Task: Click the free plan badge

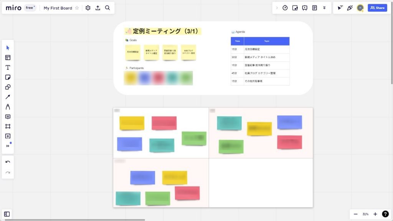Action: [30, 8]
